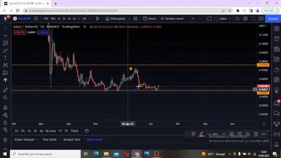This screenshot has height=158, width=281.
Task: Open the chart settings gear icon
Action: click(245, 18)
